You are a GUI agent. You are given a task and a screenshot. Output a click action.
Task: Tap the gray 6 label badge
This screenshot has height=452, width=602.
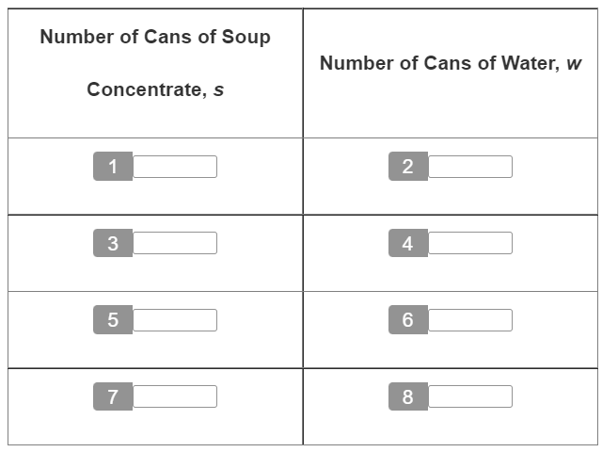pos(408,320)
